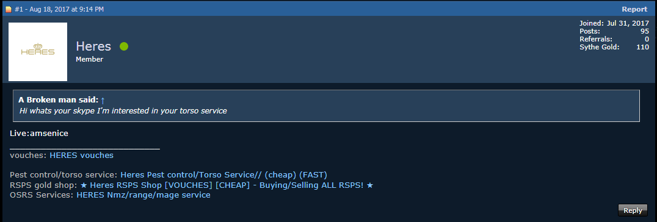Open the HERES vouches link
Screen dimensions: 657x222
coord(82,156)
